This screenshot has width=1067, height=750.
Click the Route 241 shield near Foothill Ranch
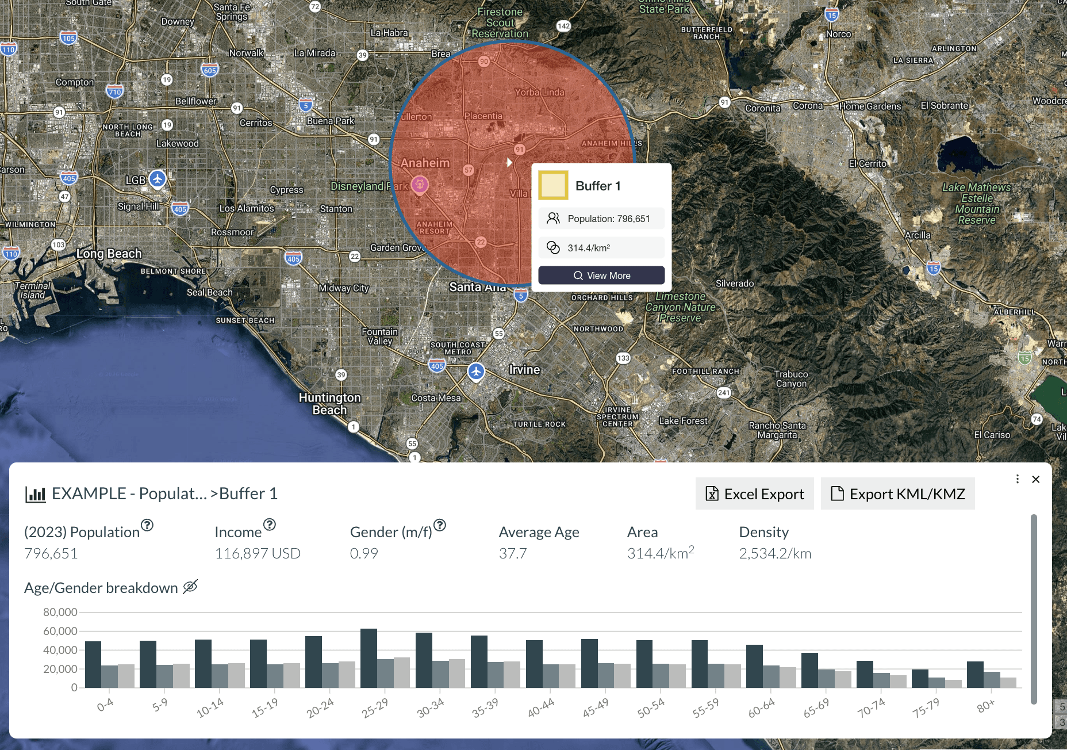point(724,393)
